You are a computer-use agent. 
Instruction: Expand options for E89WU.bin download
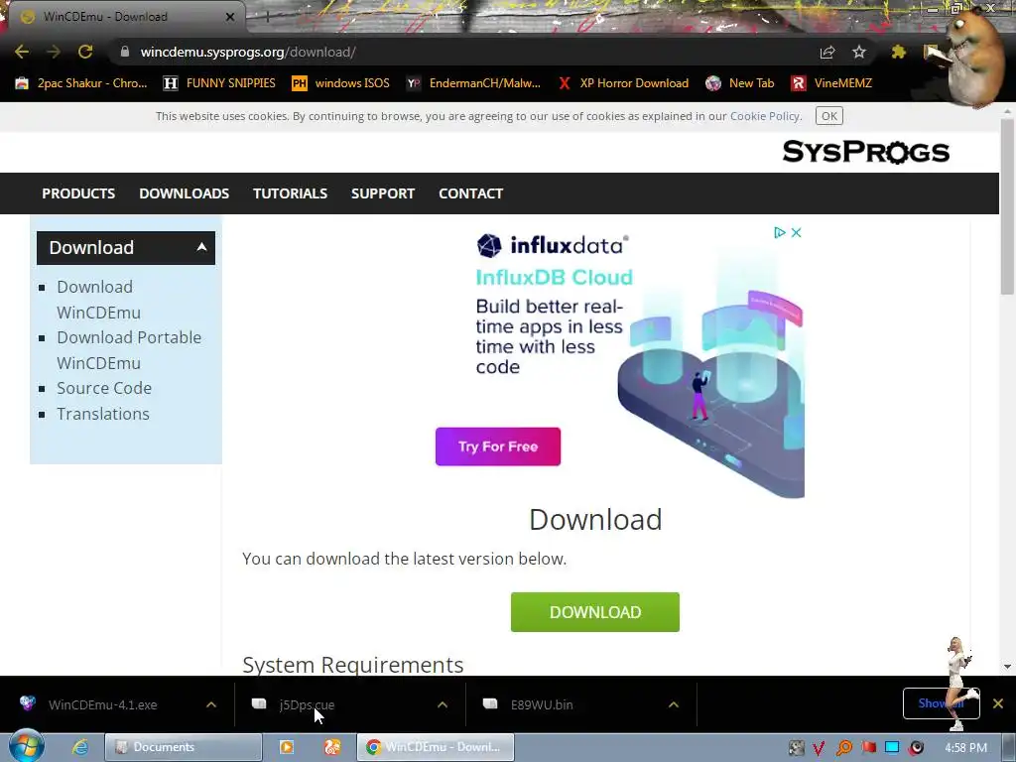coord(674,704)
